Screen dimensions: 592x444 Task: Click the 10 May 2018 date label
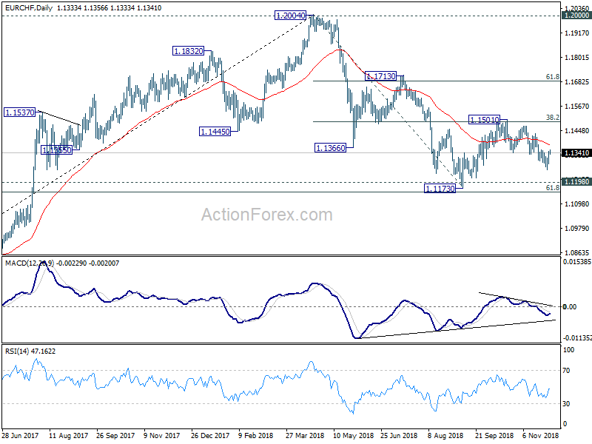[353, 435]
